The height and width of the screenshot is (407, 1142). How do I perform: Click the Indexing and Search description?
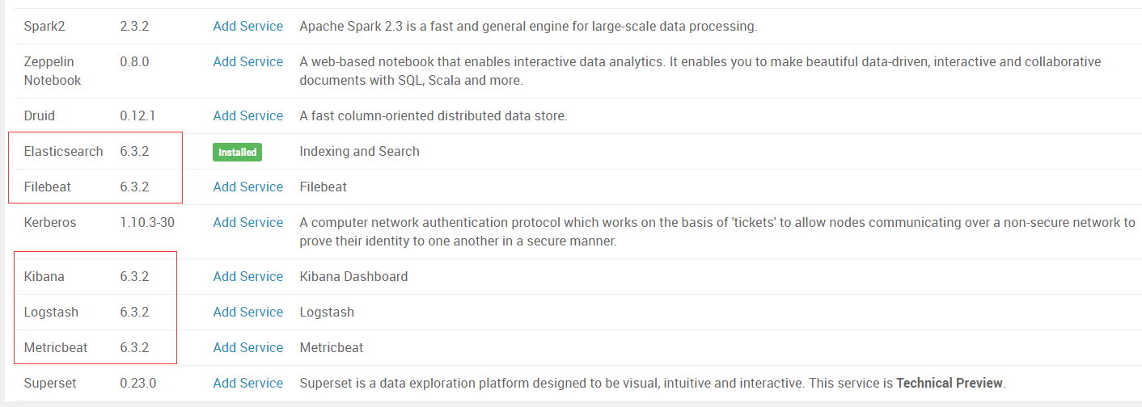click(x=359, y=151)
